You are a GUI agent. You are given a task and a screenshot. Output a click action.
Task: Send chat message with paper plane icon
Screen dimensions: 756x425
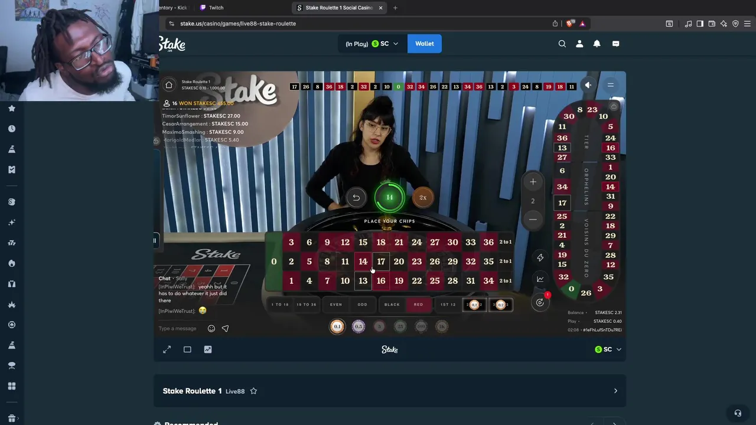(225, 329)
